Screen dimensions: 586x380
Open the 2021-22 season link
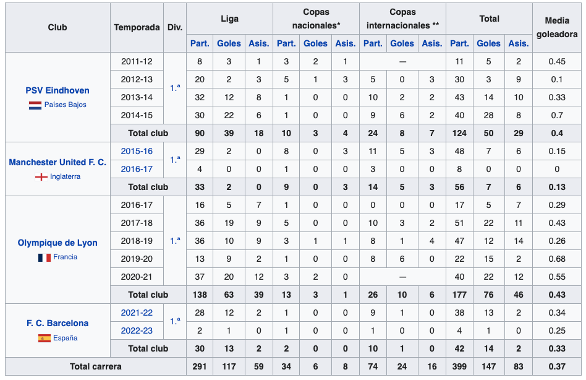click(x=137, y=313)
